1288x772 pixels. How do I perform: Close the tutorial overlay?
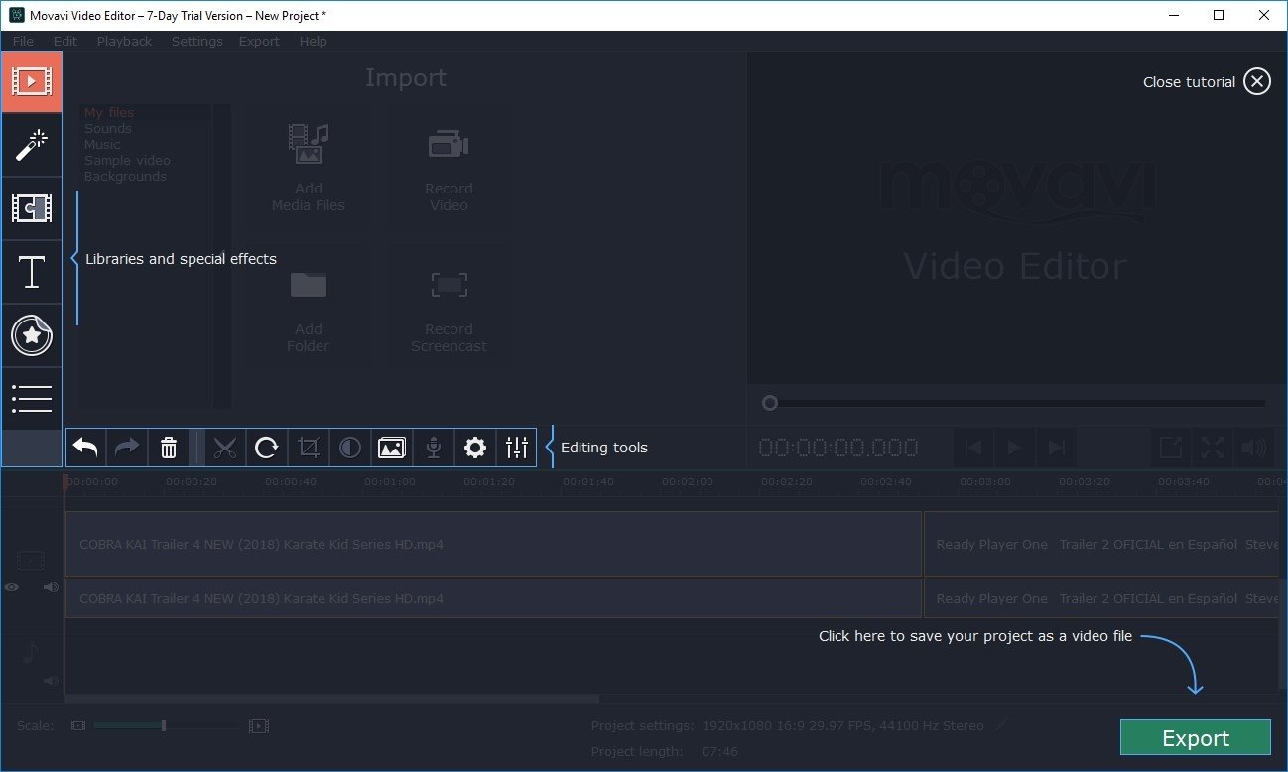pyautogui.click(x=1257, y=81)
